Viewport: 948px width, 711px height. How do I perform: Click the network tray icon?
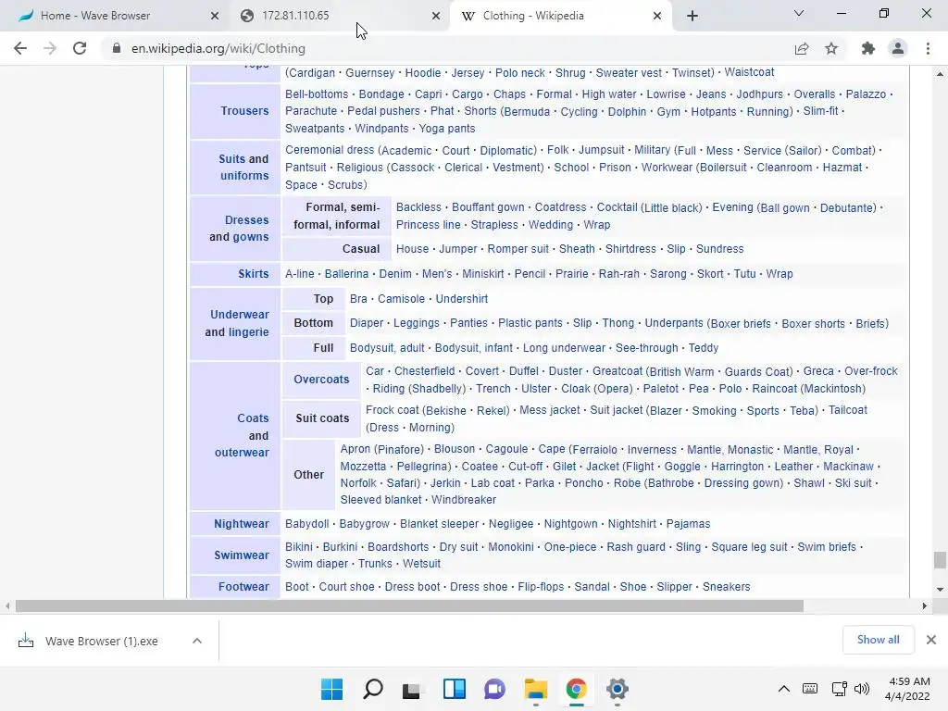[839, 689]
